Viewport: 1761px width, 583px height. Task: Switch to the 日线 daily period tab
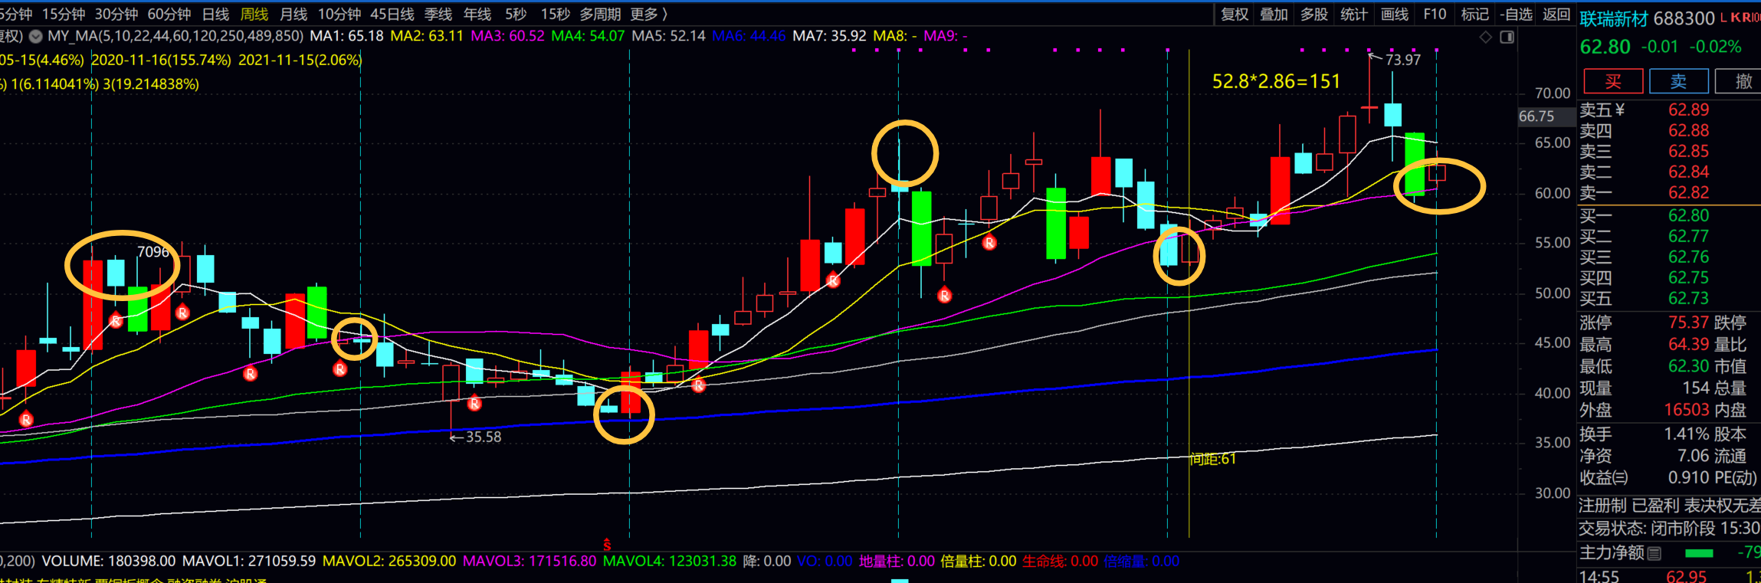pyautogui.click(x=215, y=14)
